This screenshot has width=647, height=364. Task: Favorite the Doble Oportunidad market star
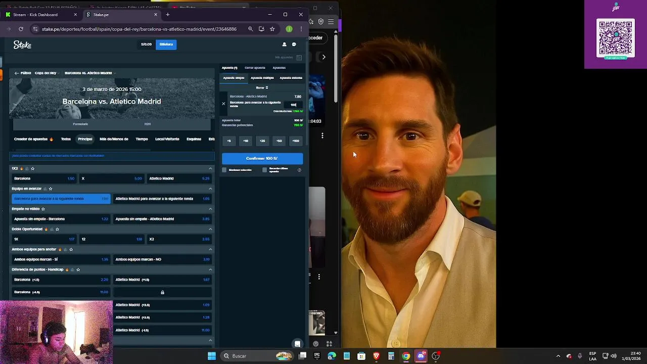pyautogui.click(x=57, y=229)
